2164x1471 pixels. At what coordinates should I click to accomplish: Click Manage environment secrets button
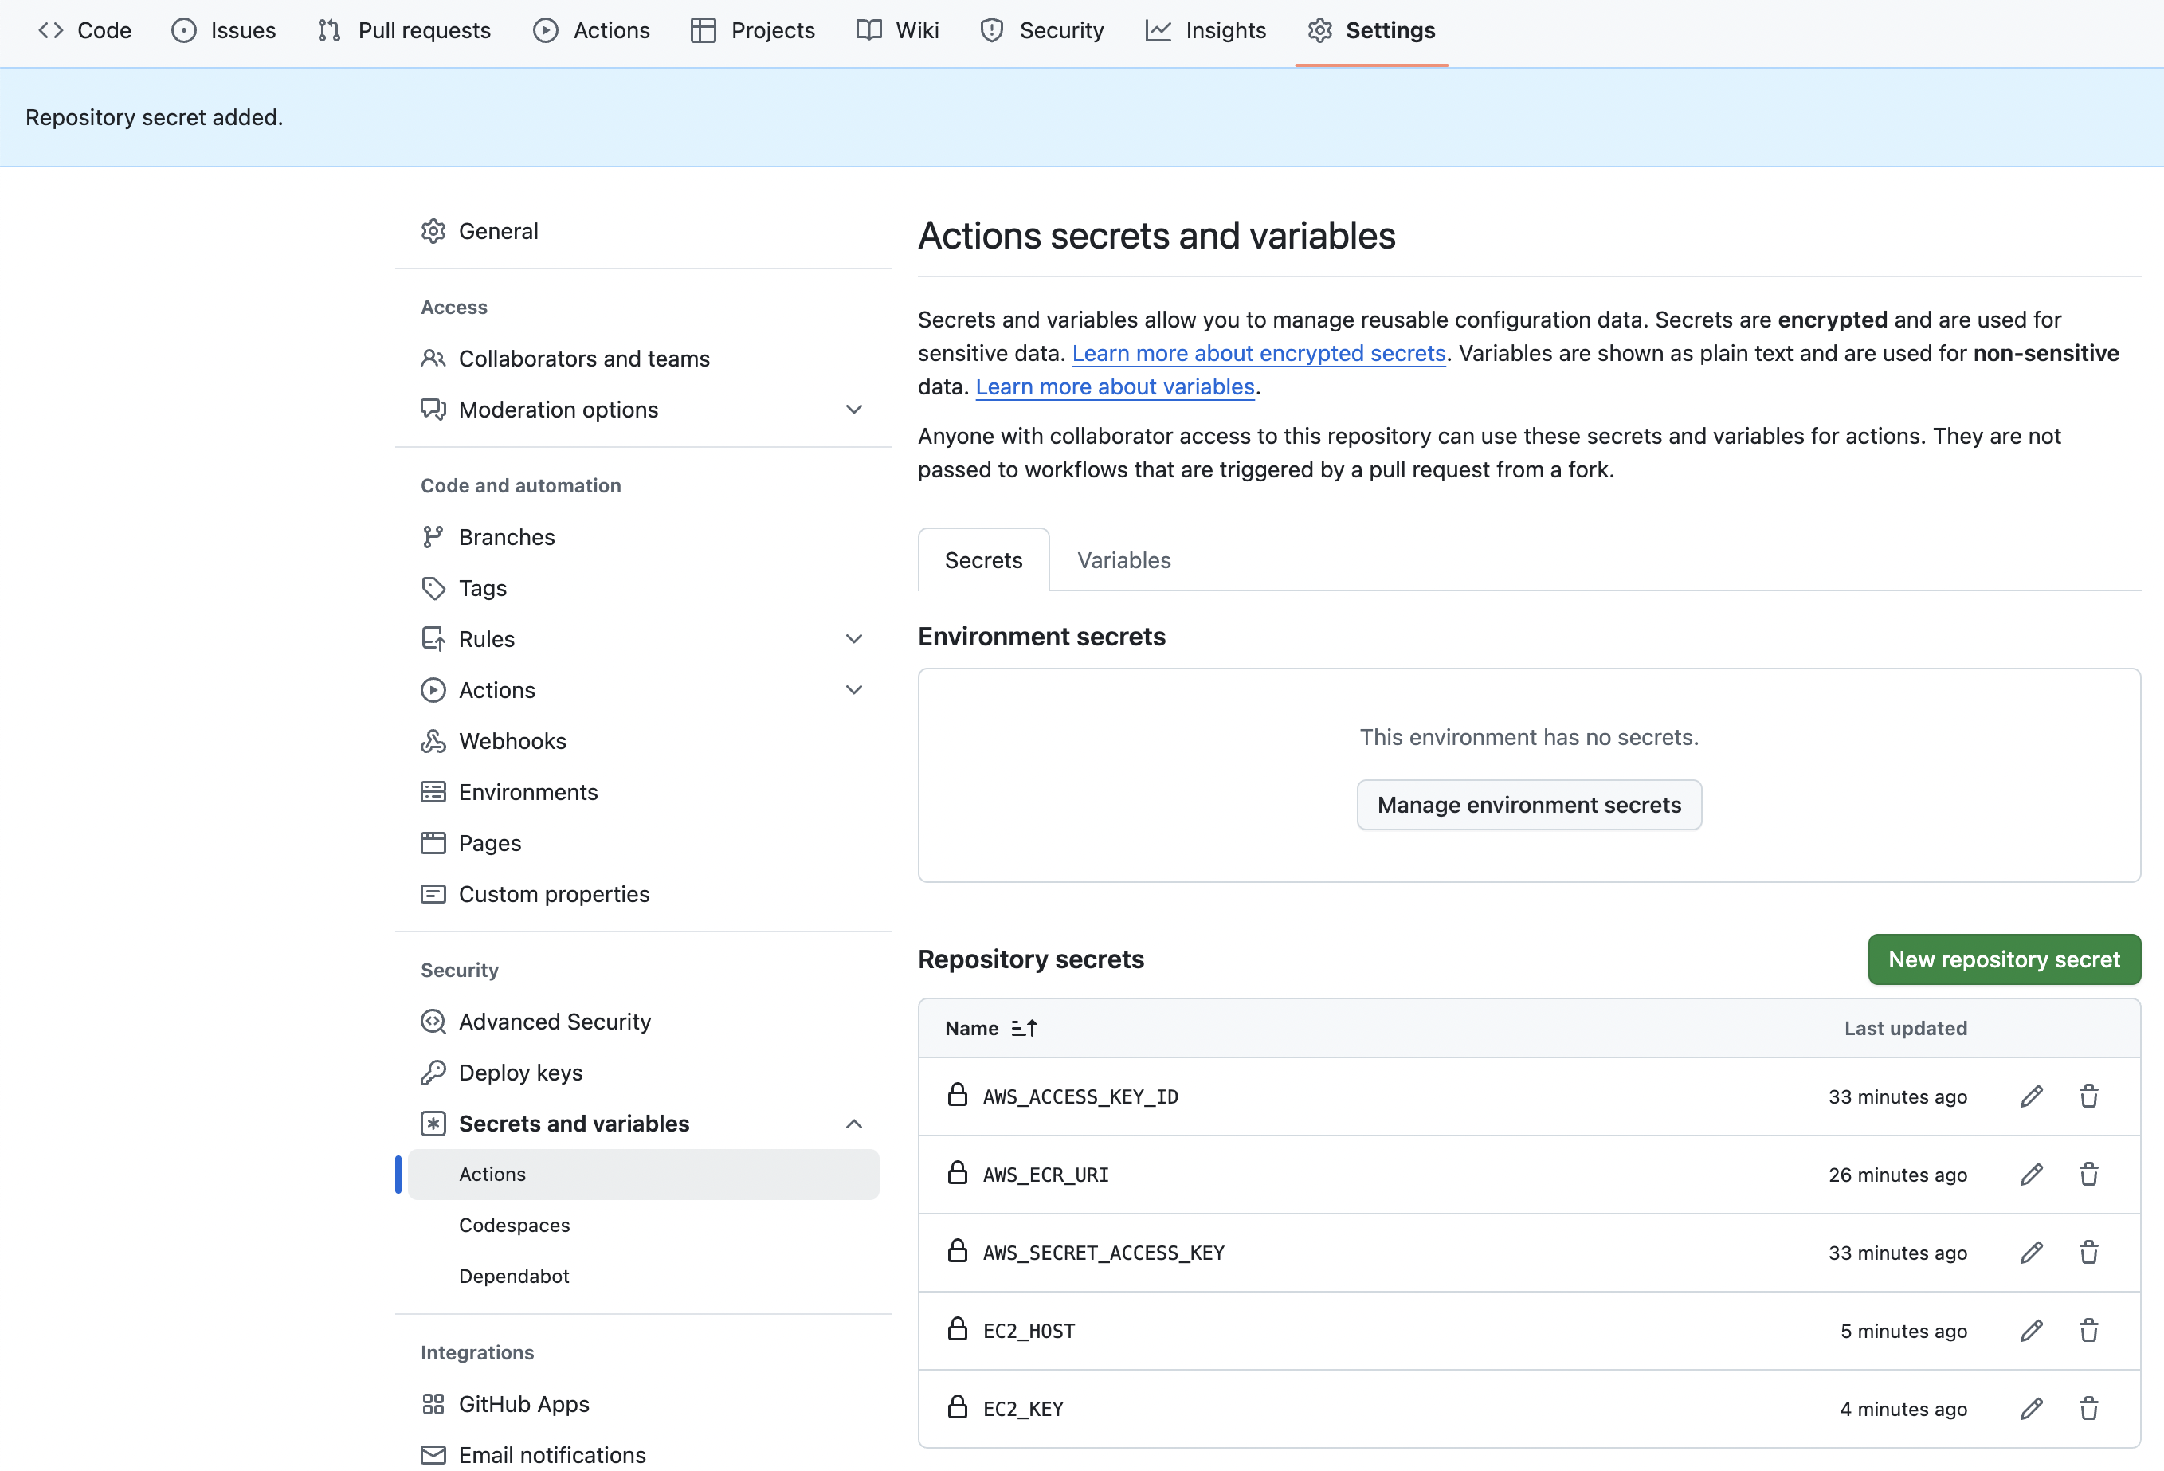click(1528, 804)
